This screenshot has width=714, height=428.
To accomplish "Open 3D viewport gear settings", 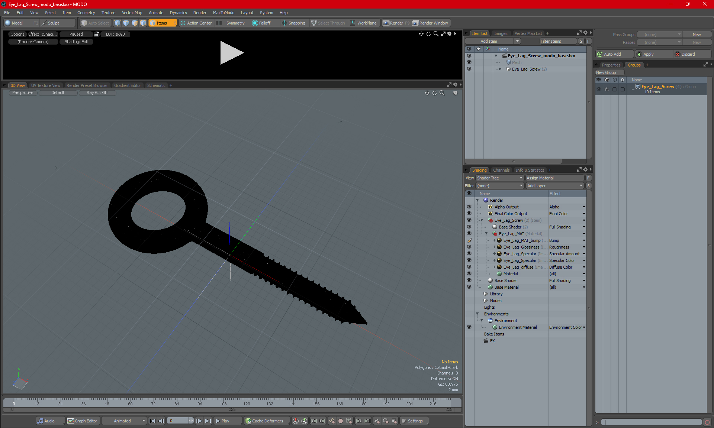I will coord(455,93).
